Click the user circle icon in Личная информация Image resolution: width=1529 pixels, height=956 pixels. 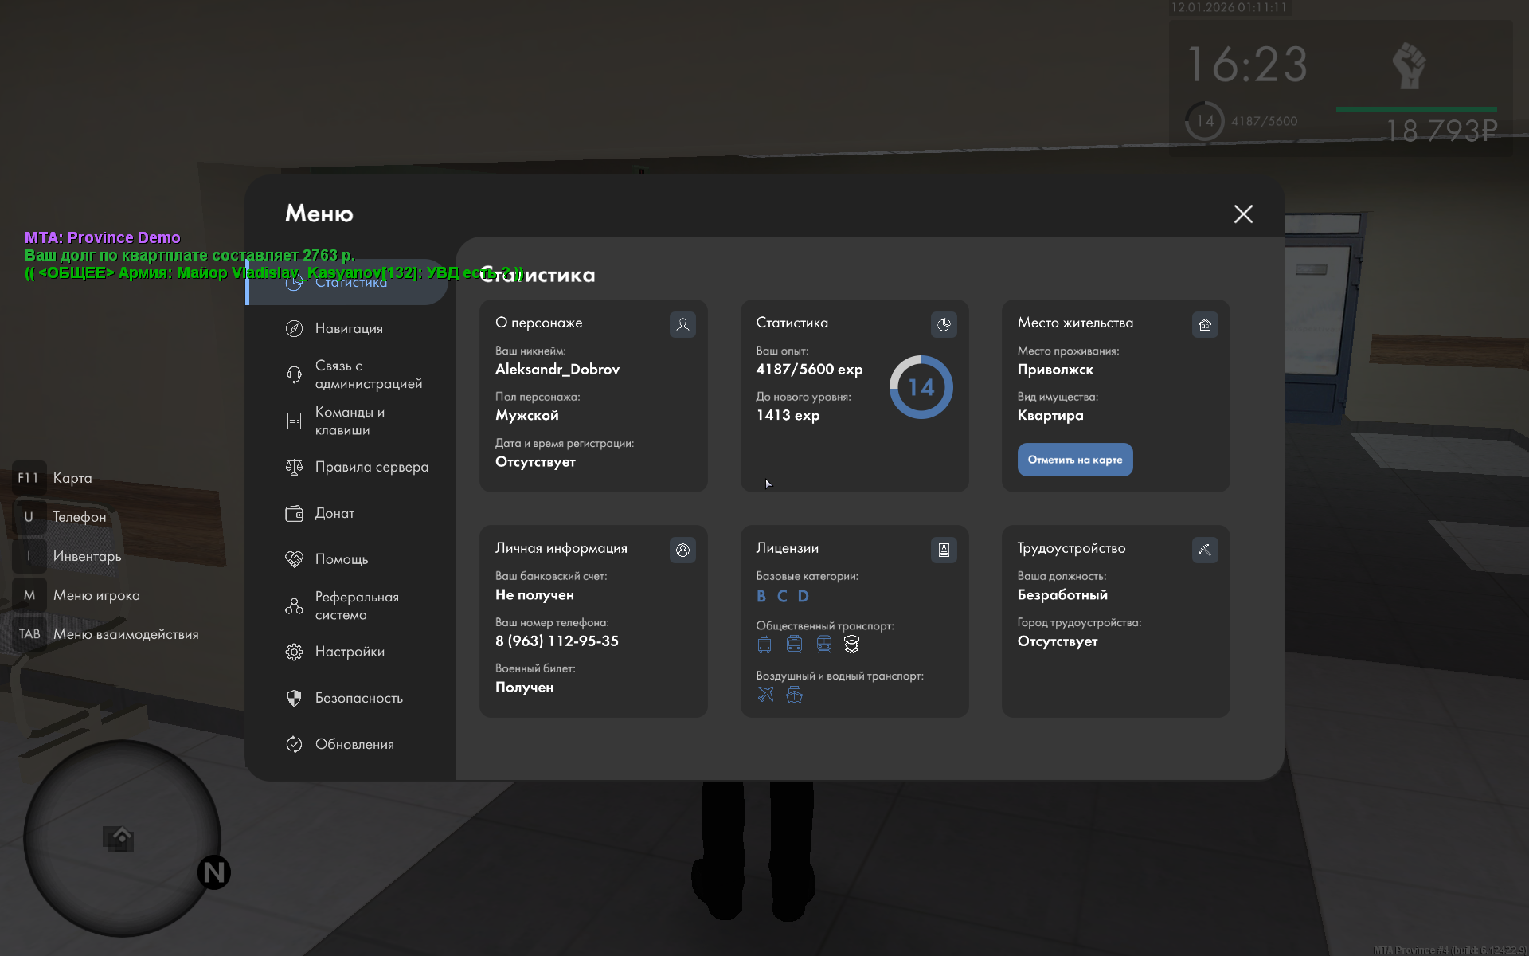[682, 550]
